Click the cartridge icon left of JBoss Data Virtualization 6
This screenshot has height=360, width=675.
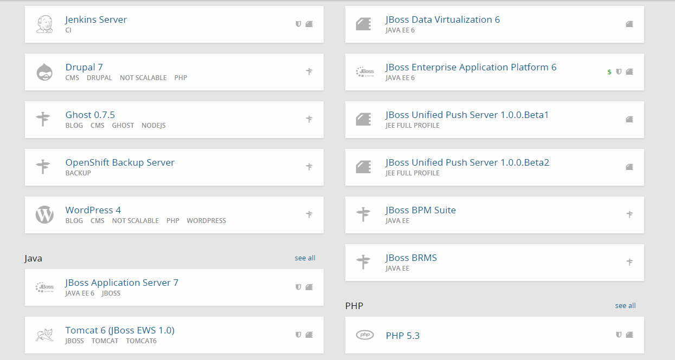363,24
